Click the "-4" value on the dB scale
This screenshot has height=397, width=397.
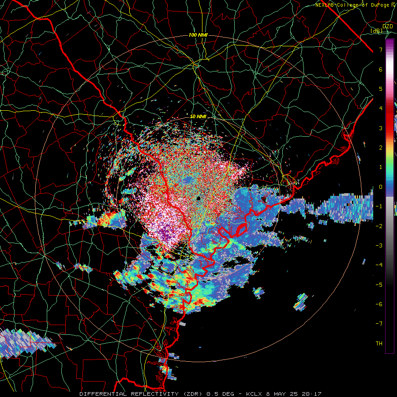click(379, 265)
